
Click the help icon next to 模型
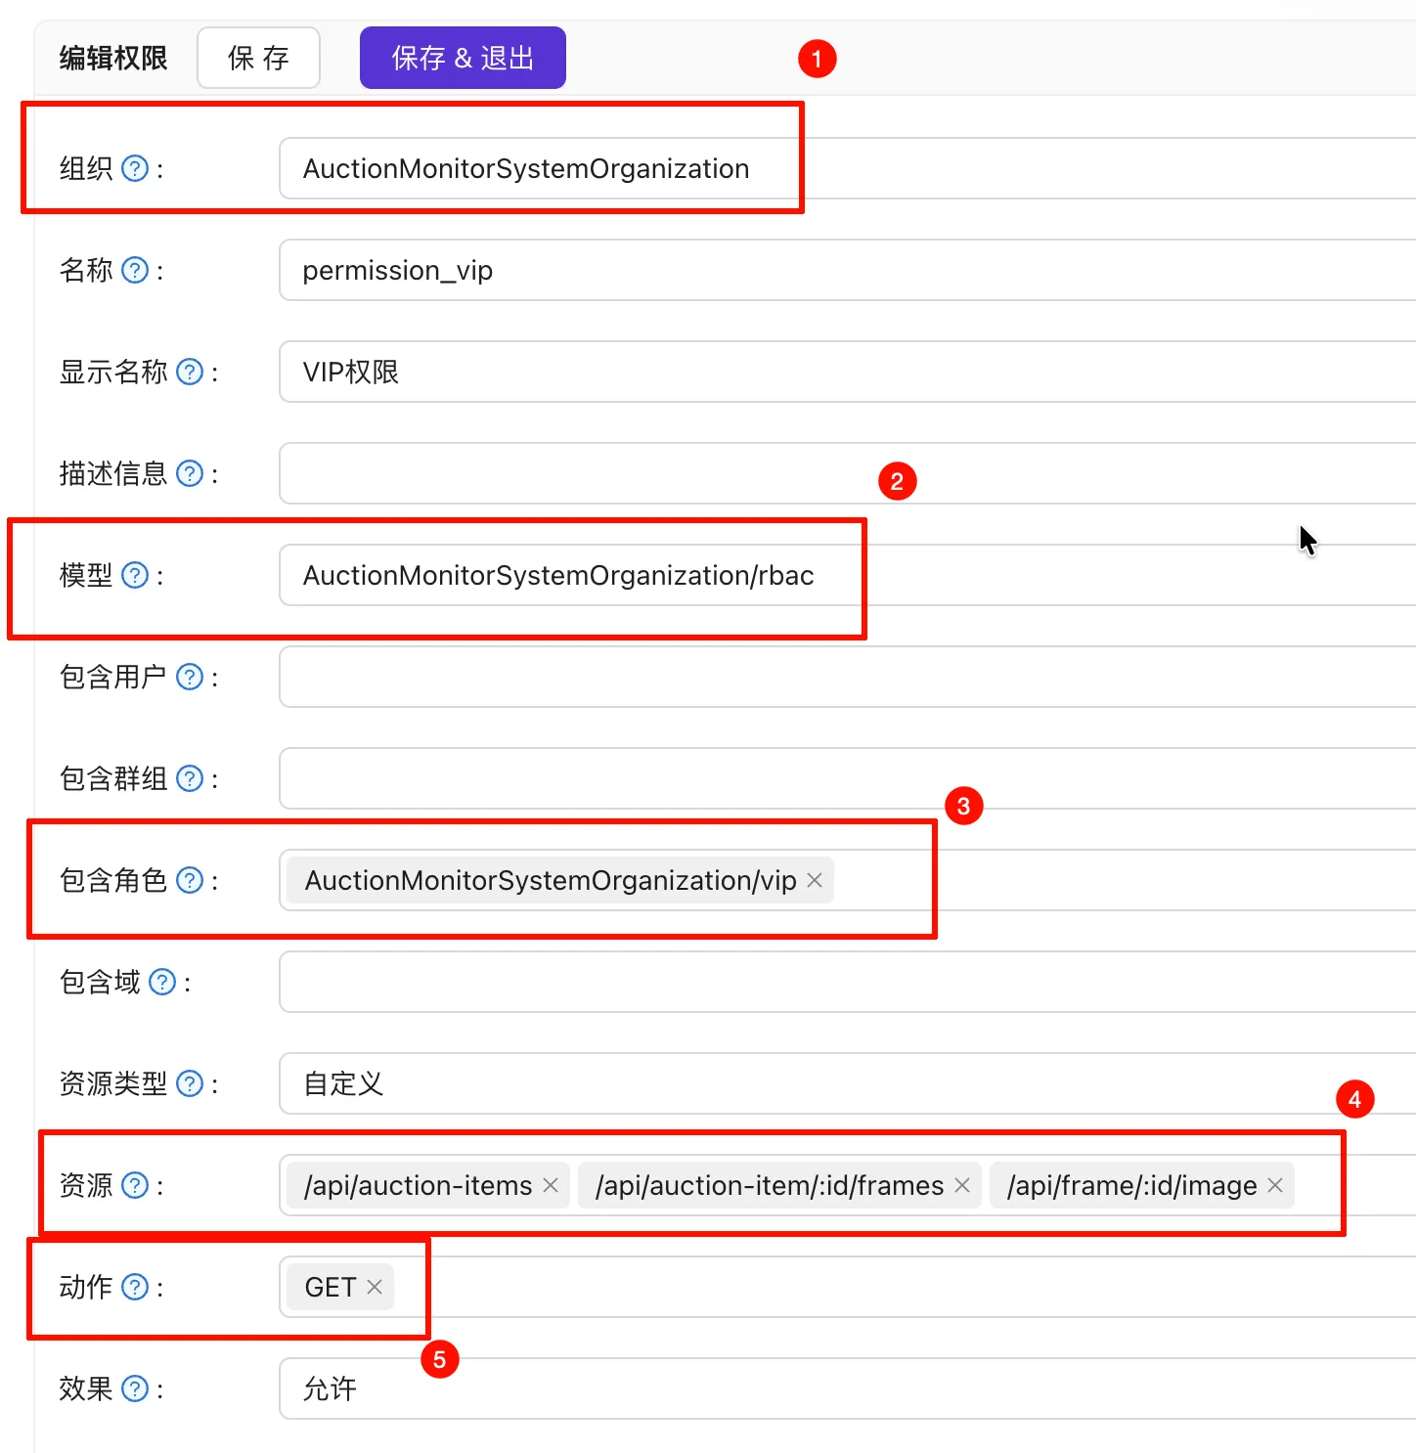point(135,575)
